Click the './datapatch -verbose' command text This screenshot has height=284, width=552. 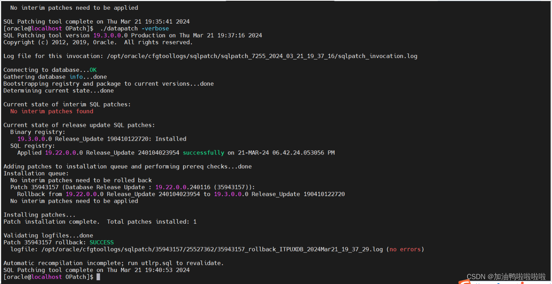point(135,28)
